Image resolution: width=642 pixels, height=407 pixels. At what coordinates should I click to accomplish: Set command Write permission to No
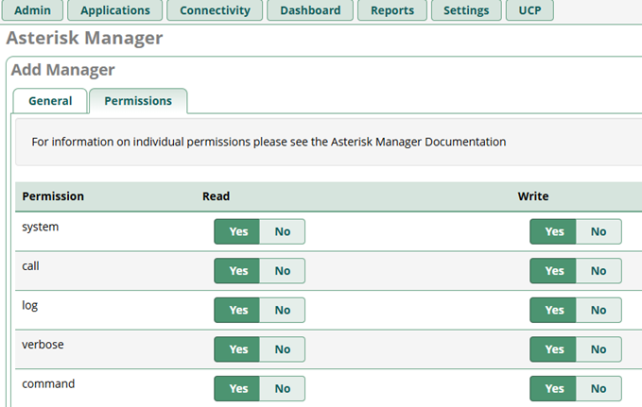point(599,389)
